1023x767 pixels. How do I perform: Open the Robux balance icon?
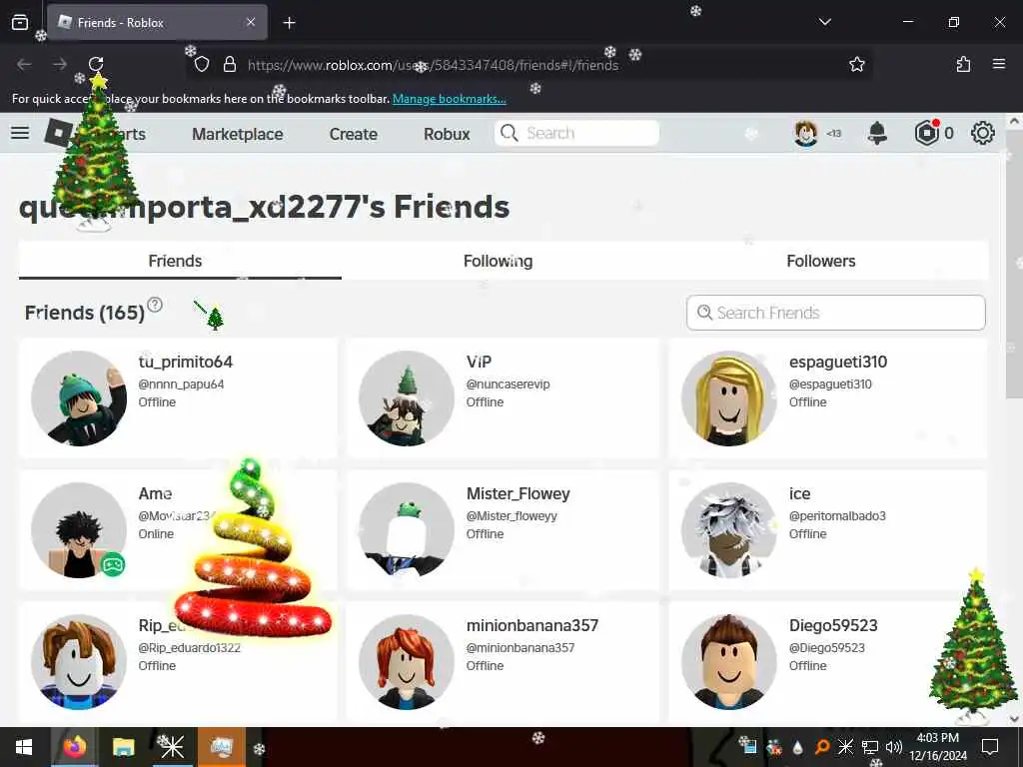(926, 133)
